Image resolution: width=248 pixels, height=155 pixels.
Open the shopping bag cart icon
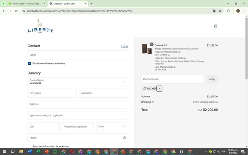point(215,26)
